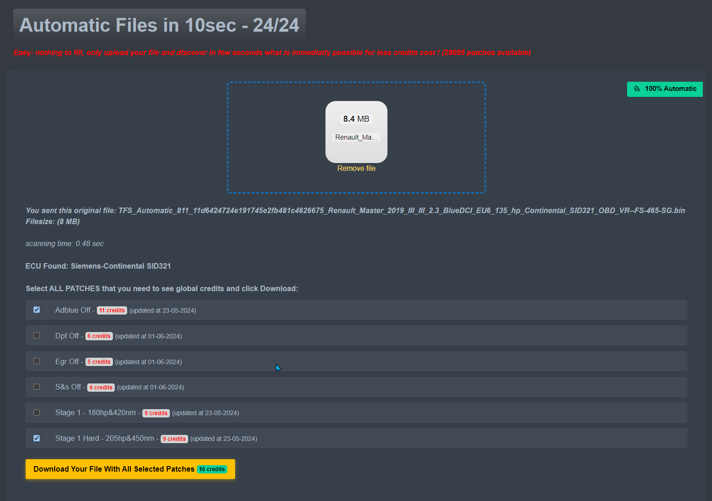Uncheck the Adblue Off checkbox
The width and height of the screenshot is (712, 501).
tap(37, 310)
